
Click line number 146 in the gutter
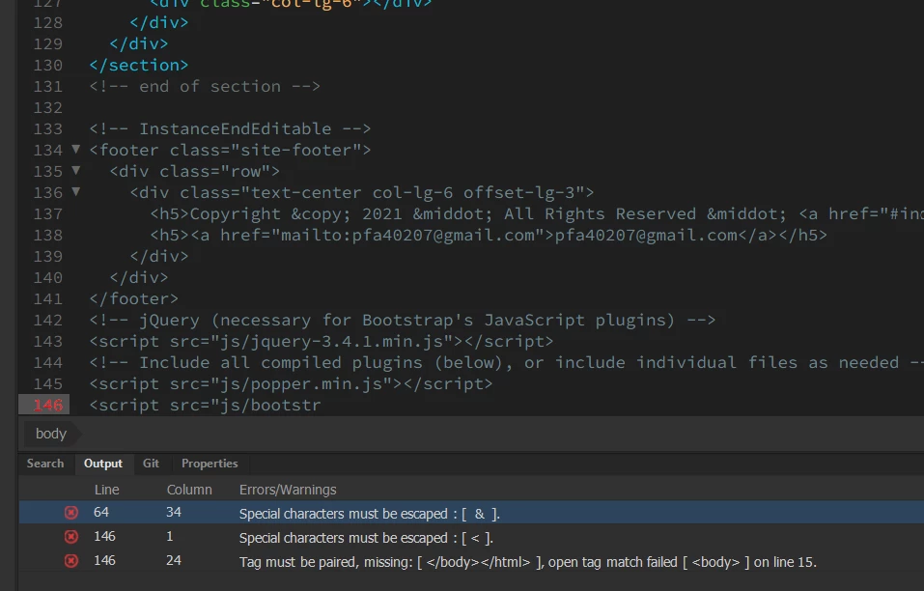pos(47,406)
